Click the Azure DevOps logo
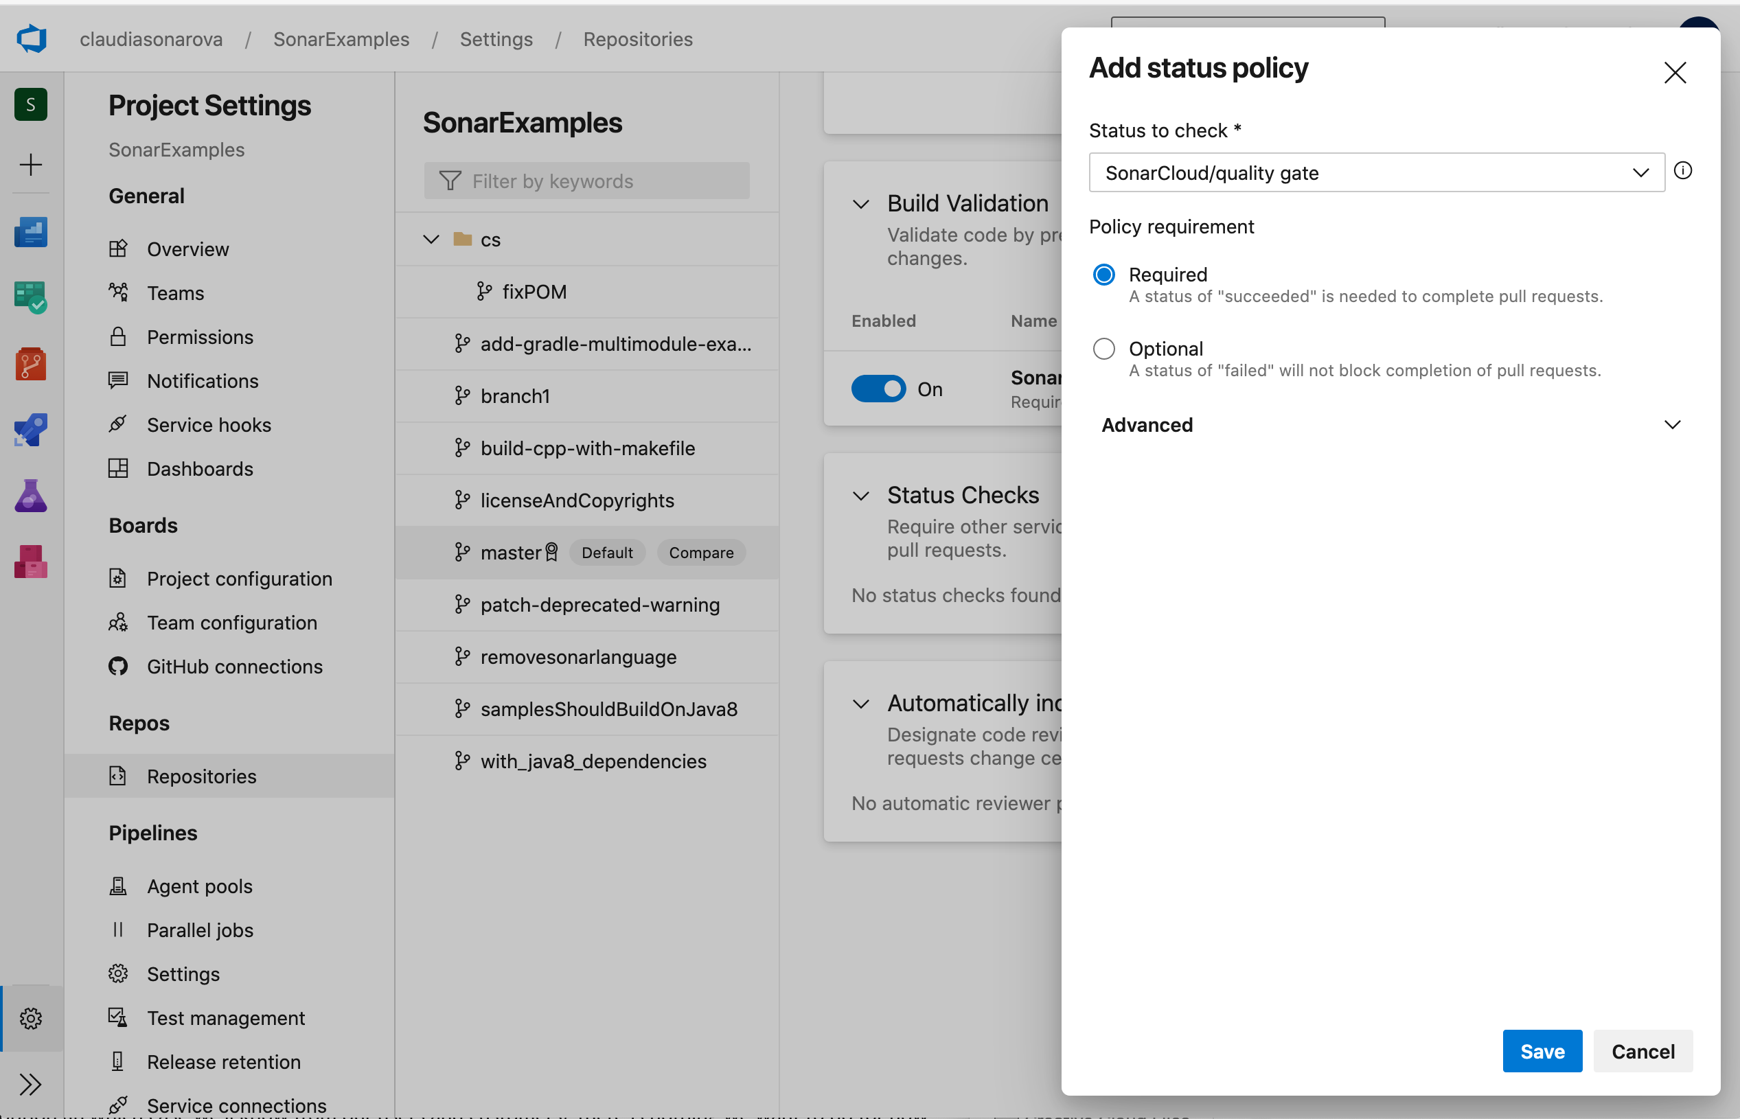 32,38
